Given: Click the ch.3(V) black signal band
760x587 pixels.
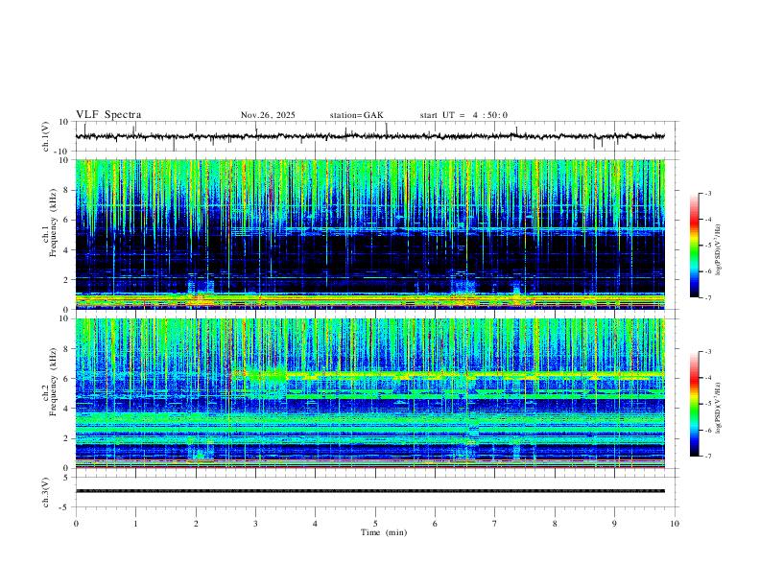Looking at the screenshot, I should coord(370,491).
